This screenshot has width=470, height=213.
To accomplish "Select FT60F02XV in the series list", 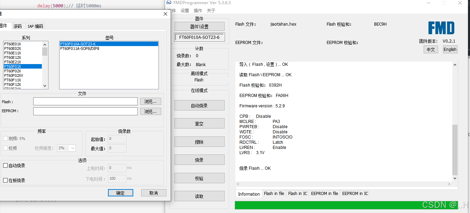I will (x=22, y=76).
